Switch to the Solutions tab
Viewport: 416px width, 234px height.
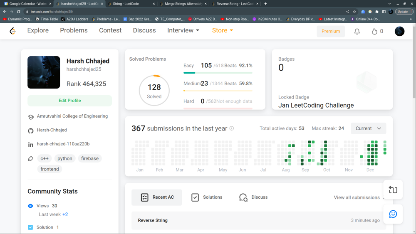[207, 197]
